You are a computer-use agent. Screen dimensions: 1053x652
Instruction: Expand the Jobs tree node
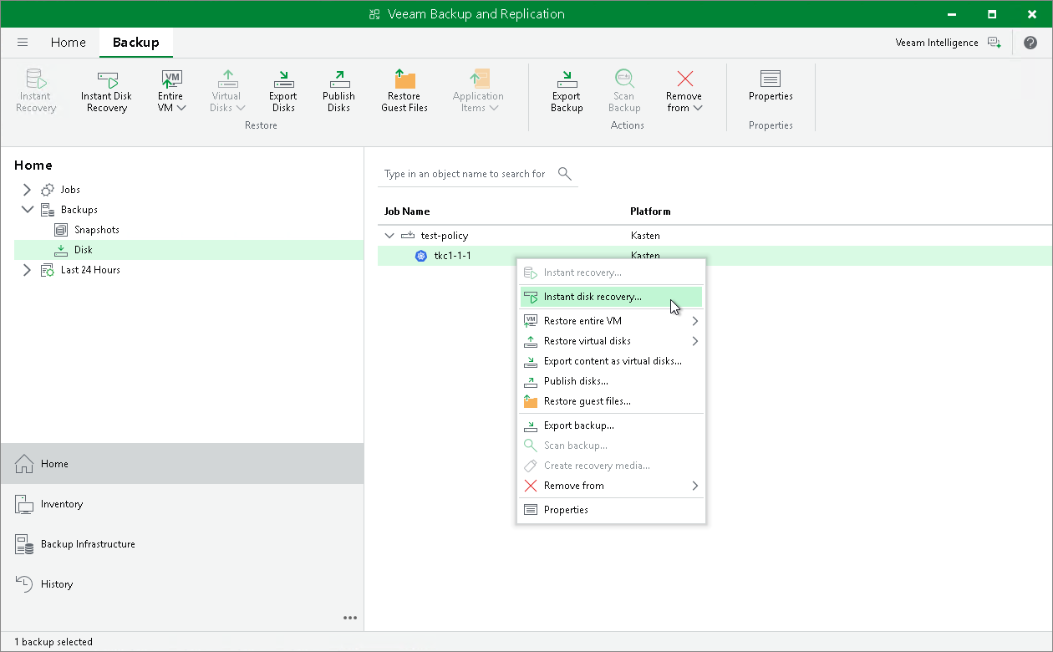click(x=28, y=190)
